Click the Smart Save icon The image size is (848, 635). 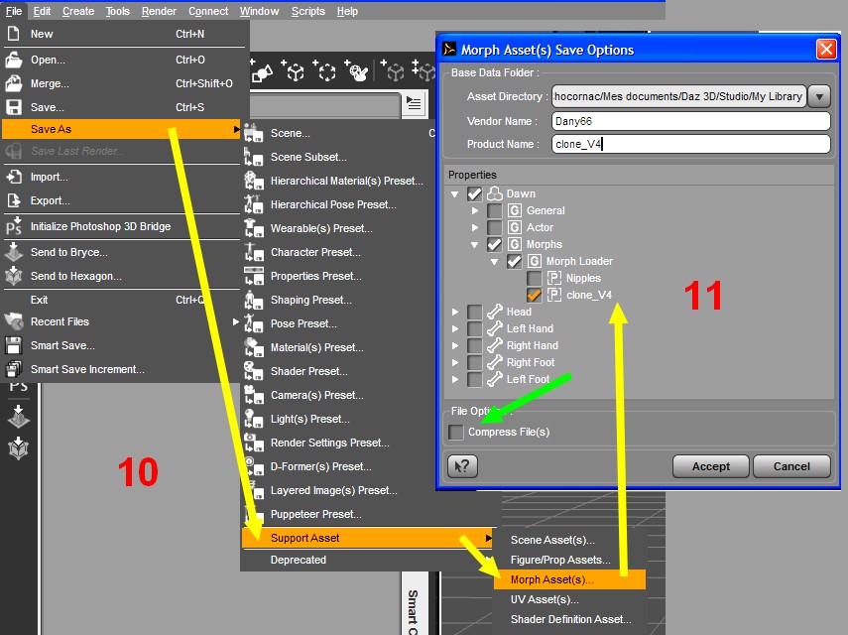click(x=14, y=345)
